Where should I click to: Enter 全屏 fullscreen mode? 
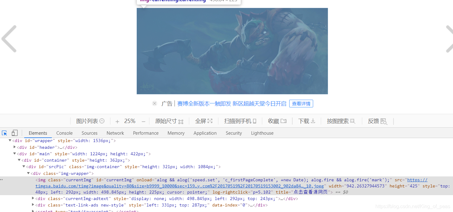(204, 121)
